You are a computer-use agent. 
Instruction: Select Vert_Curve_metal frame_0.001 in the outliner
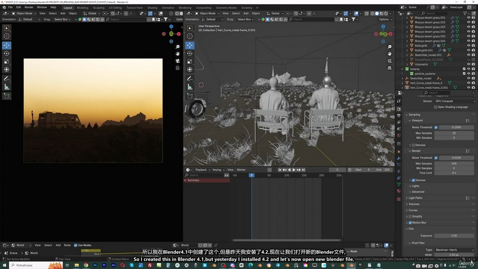coord(429,88)
